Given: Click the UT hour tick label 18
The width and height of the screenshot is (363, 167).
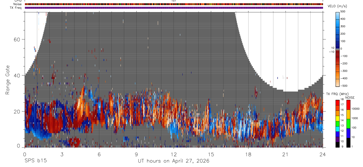Looking at the screenshot, I should tap(248, 154).
